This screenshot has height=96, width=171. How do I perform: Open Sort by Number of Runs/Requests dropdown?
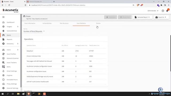34,31
